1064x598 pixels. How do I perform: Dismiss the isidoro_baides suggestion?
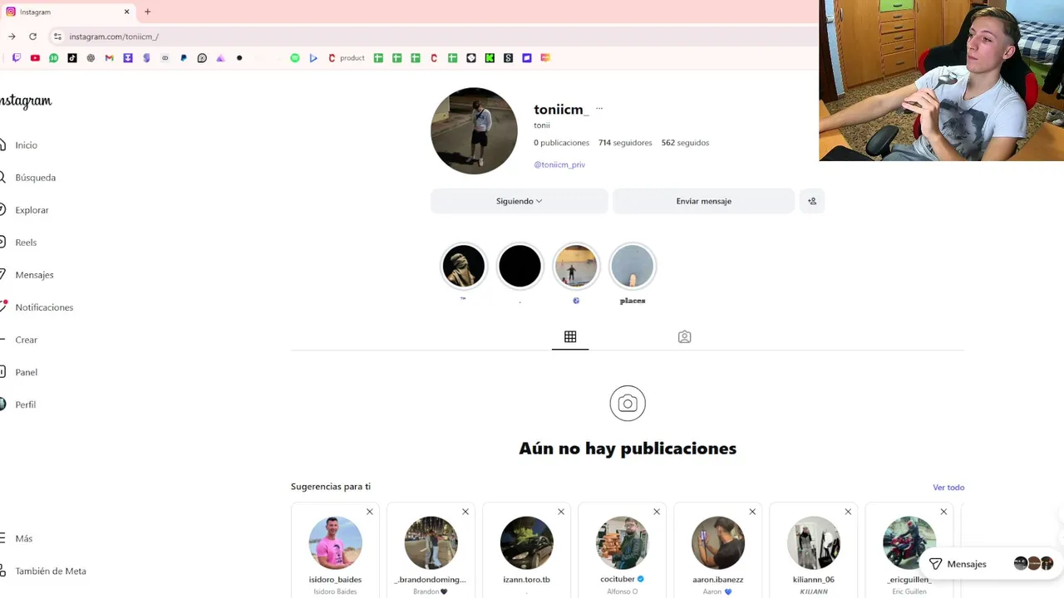[370, 512]
